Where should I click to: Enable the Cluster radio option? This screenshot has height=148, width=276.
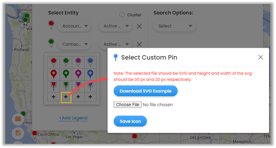122,15
